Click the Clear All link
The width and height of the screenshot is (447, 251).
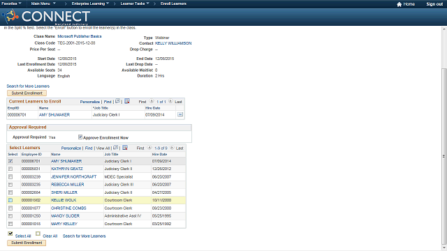pyautogui.click(x=50, y=236)
